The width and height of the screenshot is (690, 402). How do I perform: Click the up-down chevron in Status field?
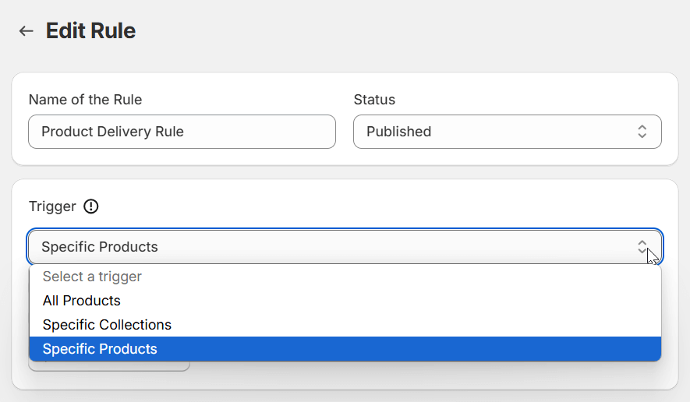coord(642,132)
